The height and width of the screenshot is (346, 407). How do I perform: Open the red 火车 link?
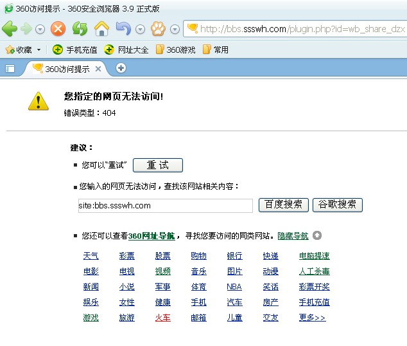pos(163,318)
